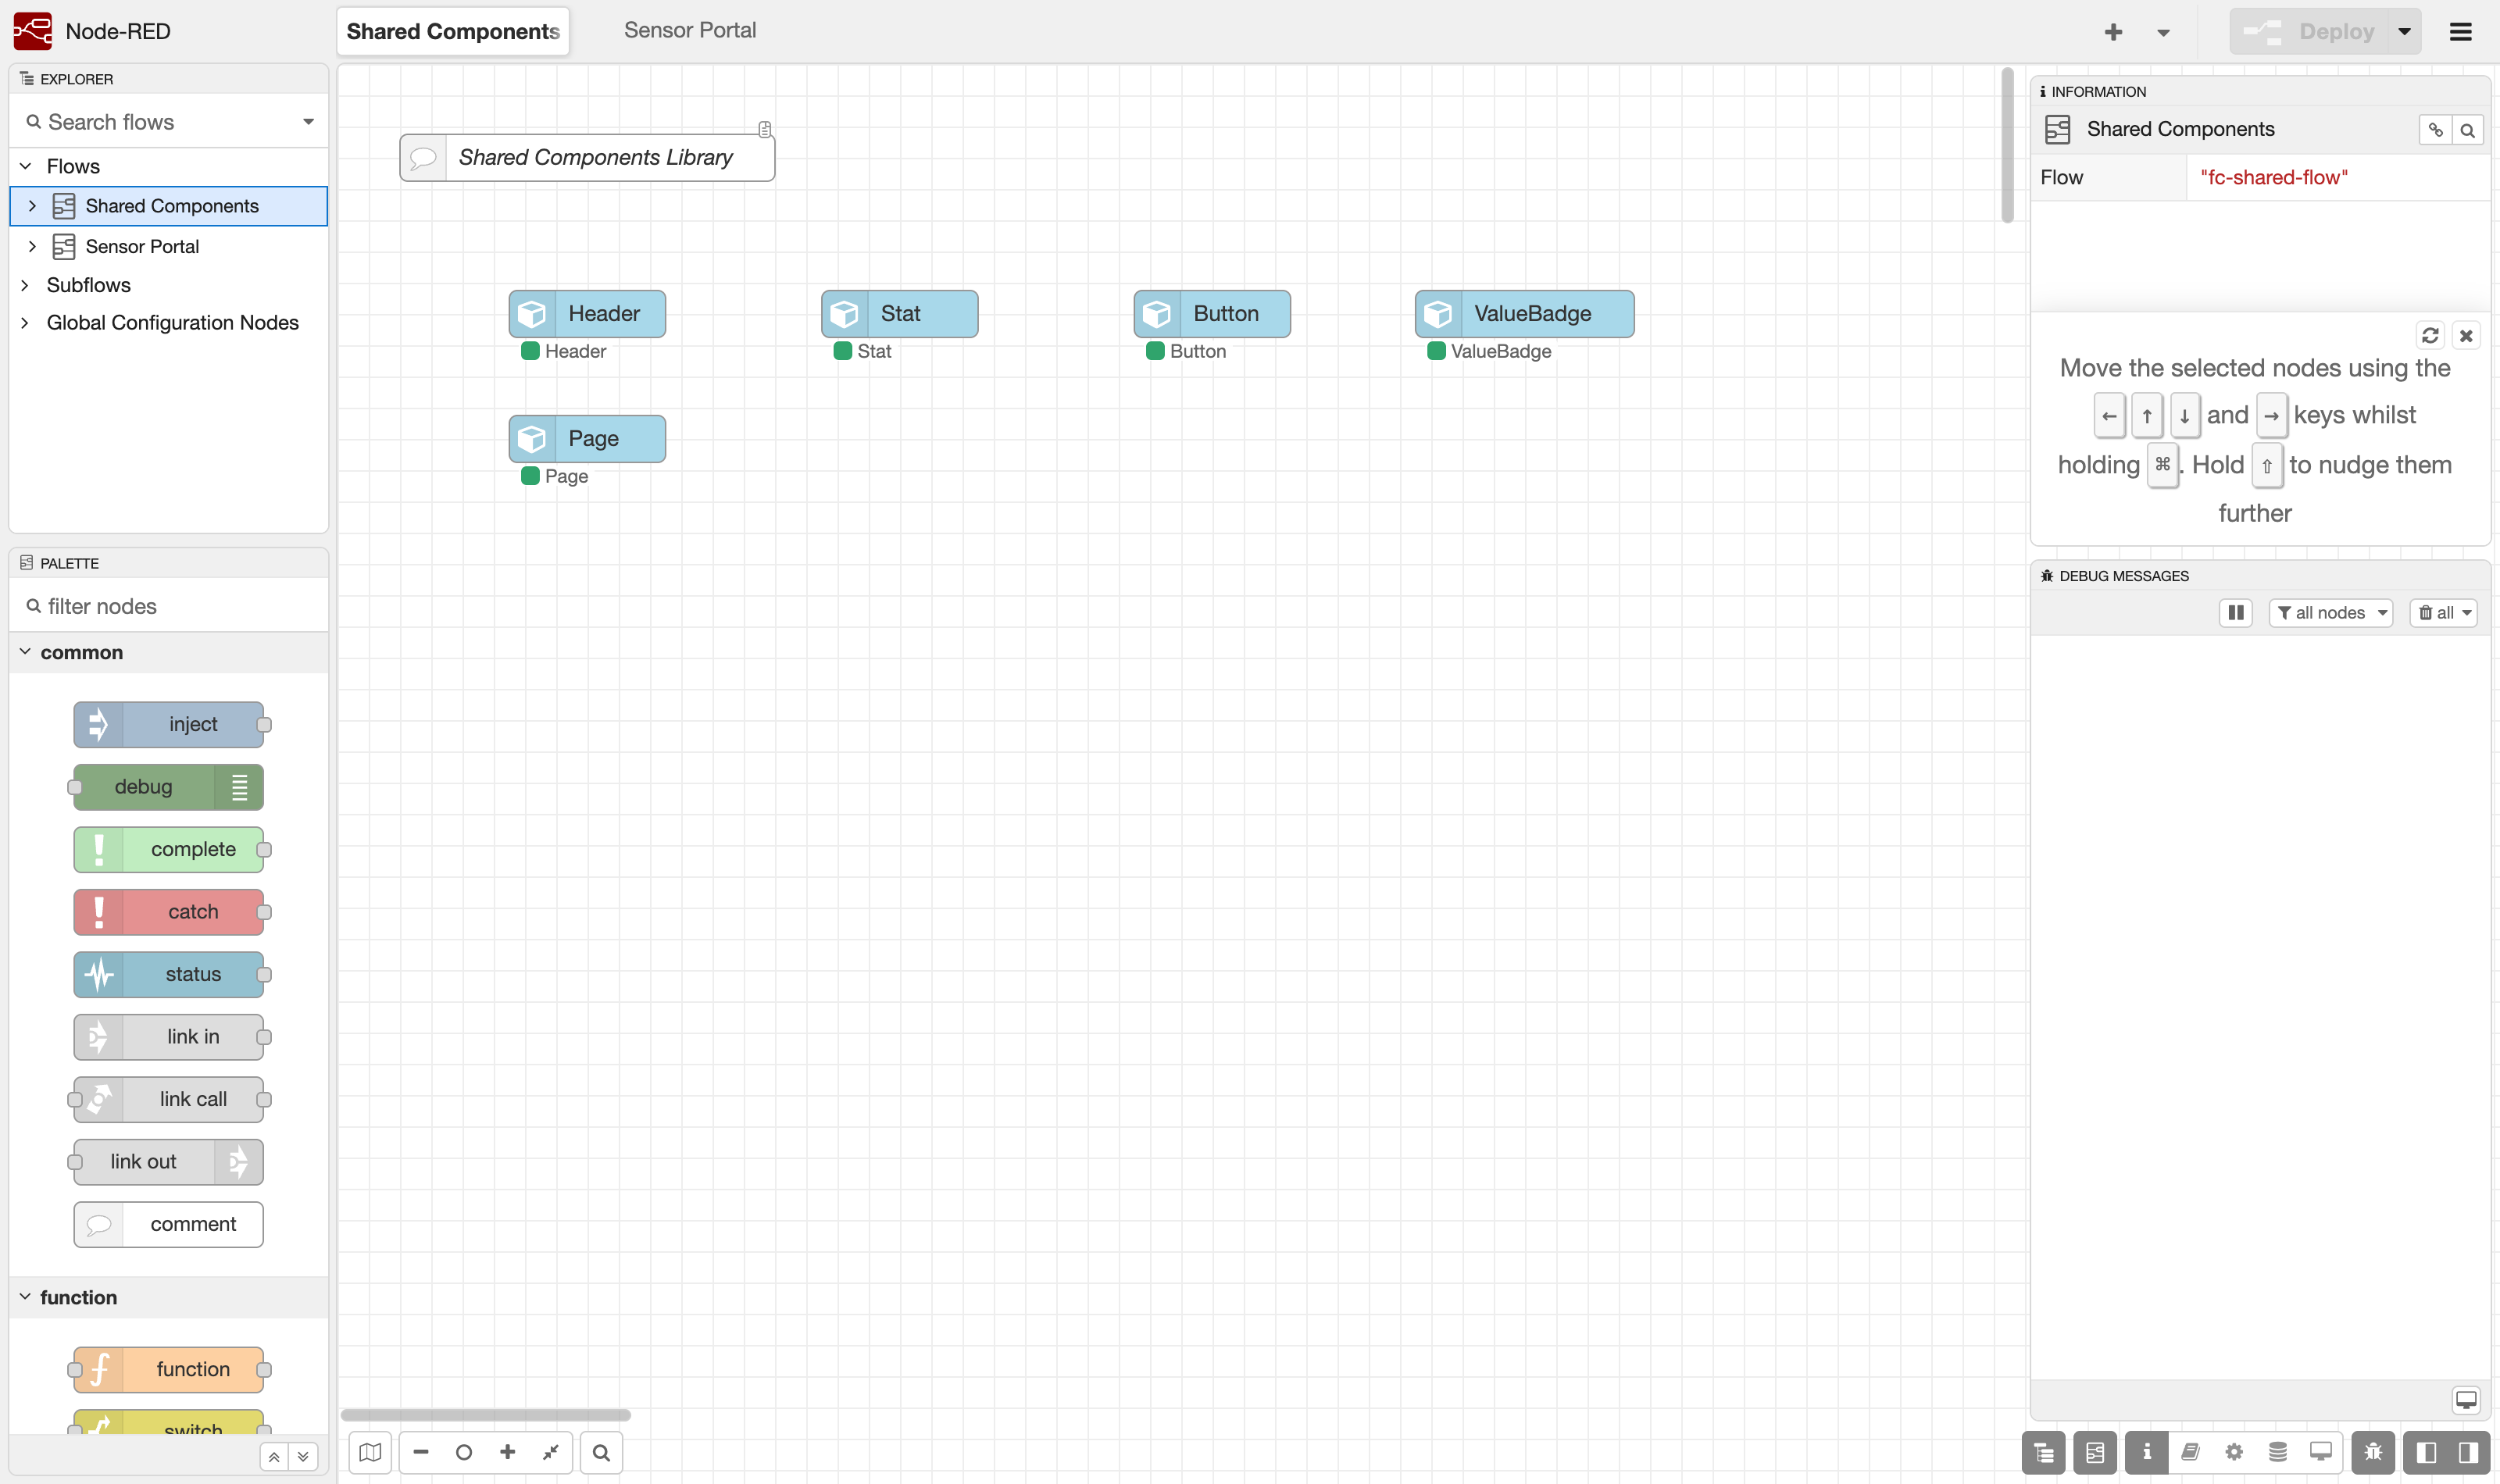Toggle the left sidebar panel visibility

(x=2426, y=1452)
